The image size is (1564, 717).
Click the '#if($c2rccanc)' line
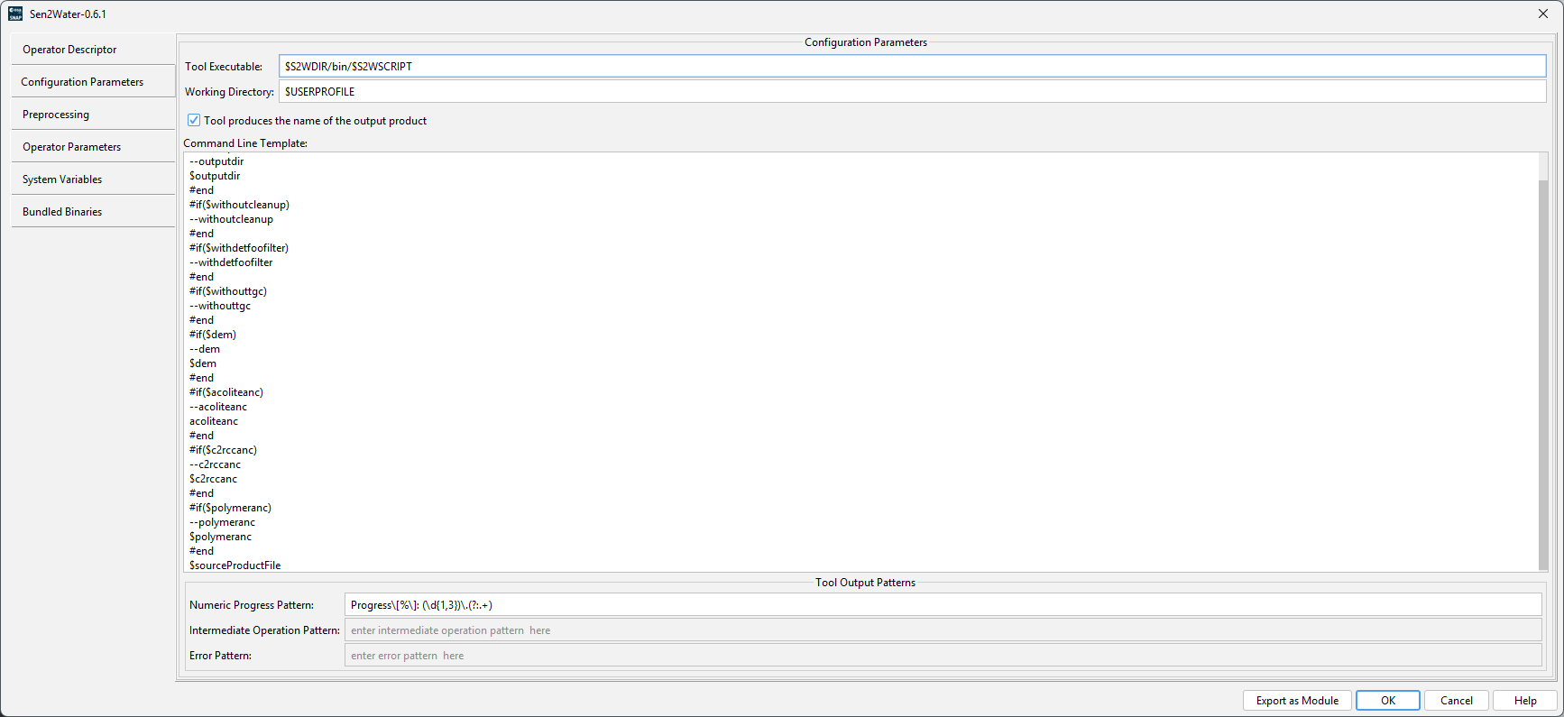point(223,450)
